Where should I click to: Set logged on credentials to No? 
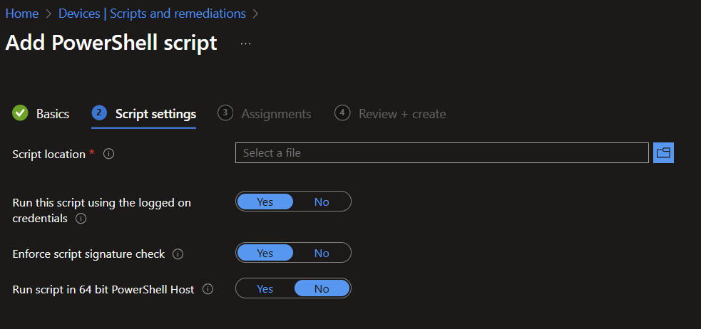coord(322,202)
